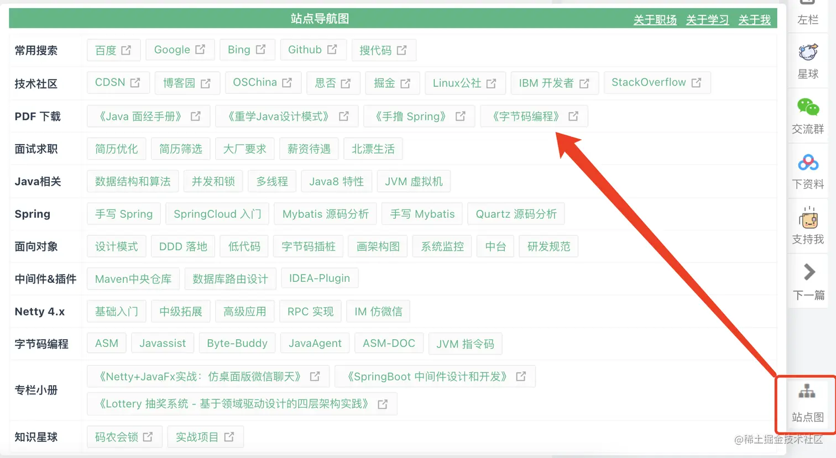Open the 下资料 cloud download icon
The height and width of the screenshot is (458, 836).
point(808,162)
